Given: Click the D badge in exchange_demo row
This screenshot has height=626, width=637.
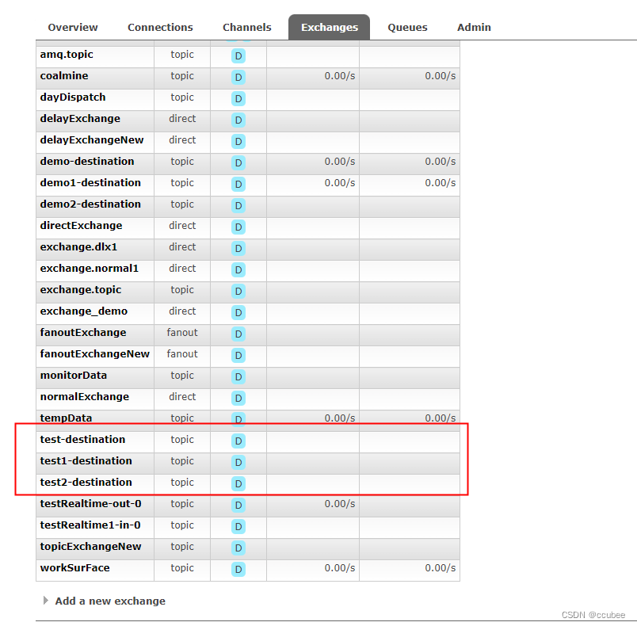Looking at the screenshot, I should (238, 313).
